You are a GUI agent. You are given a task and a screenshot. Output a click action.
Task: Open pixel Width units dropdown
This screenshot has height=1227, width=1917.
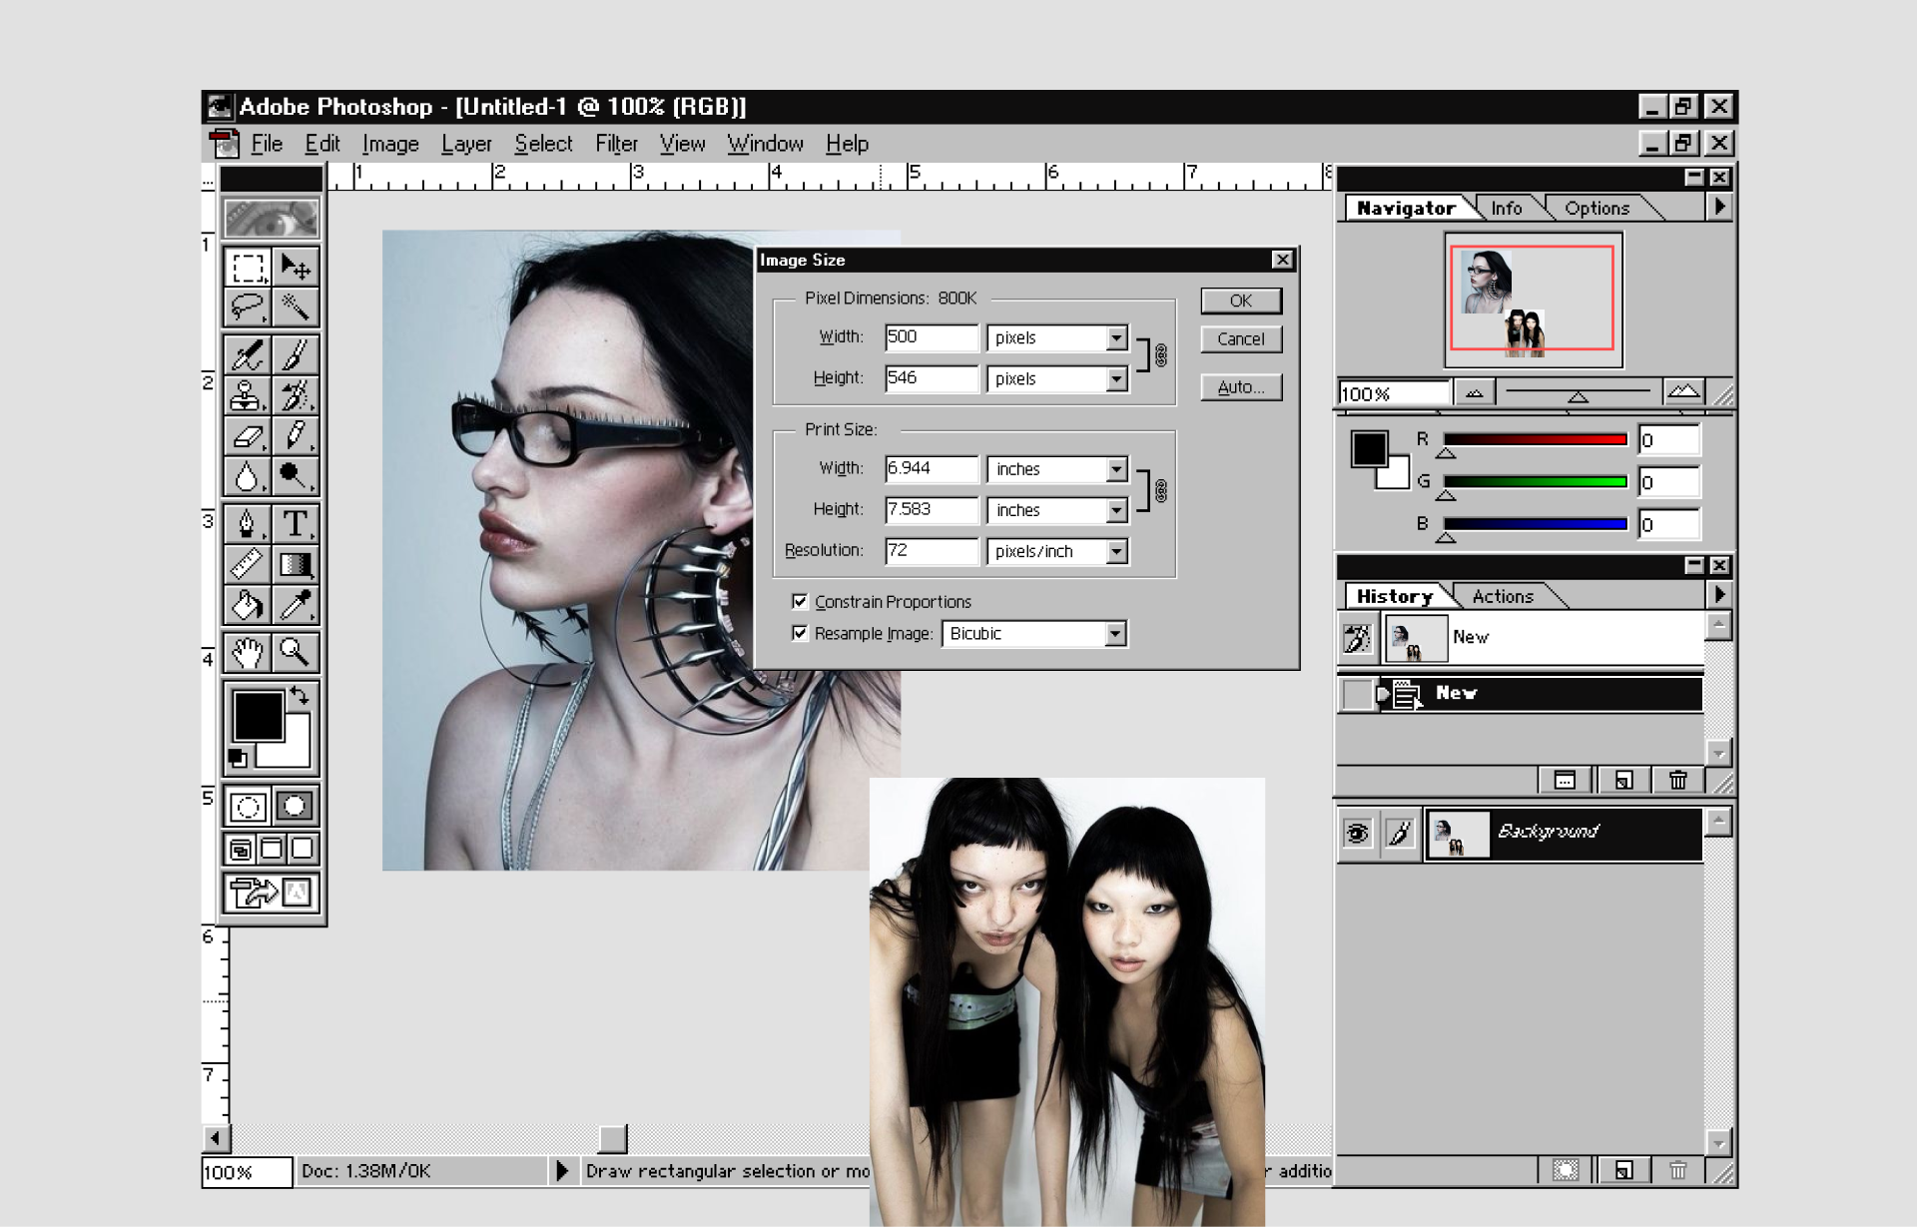point(1116,338)
